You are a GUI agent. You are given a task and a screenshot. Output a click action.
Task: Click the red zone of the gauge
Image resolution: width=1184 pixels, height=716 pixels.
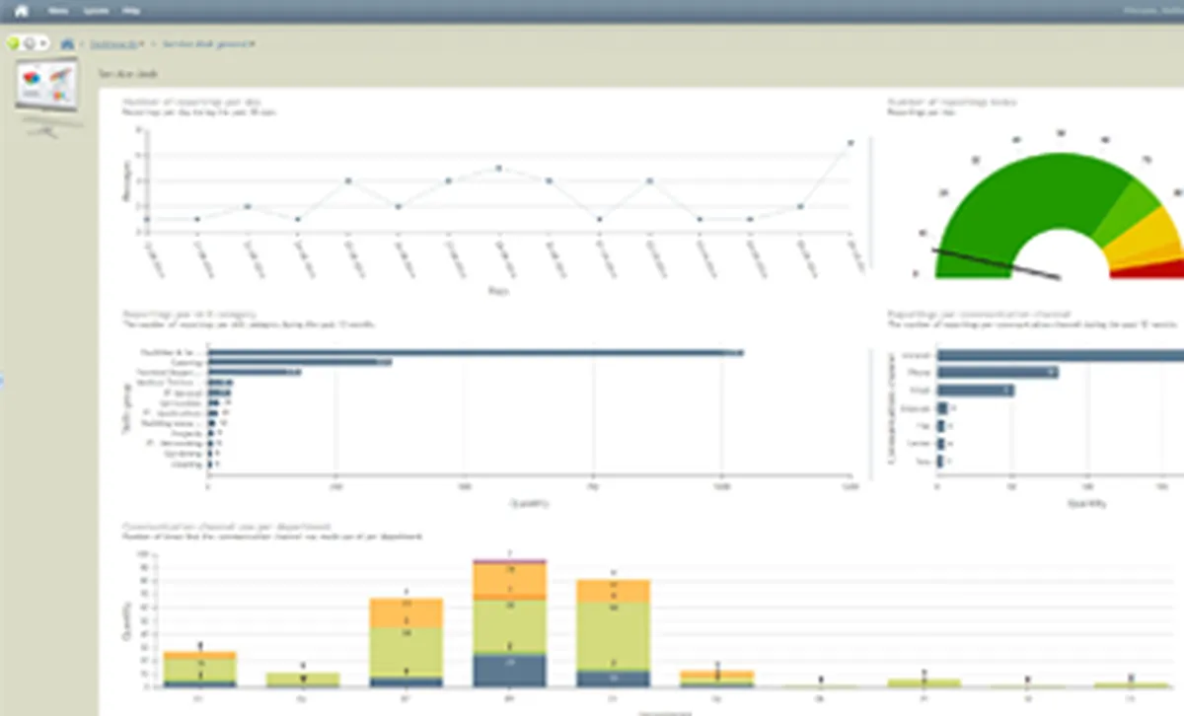coord(1151,269)
